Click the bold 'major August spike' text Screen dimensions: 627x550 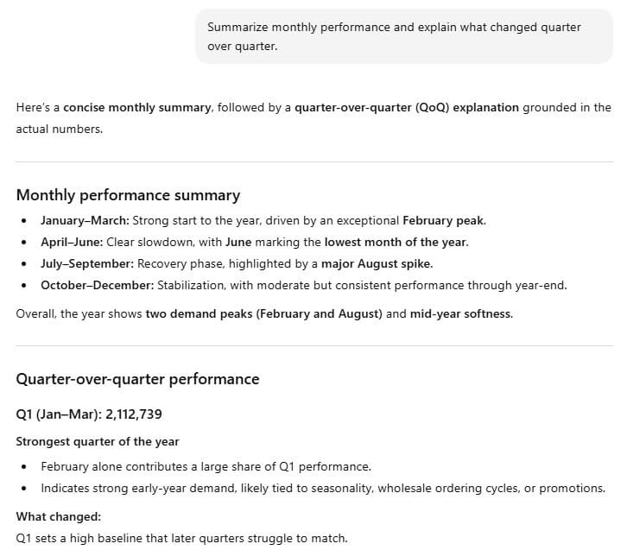pyautogui.click(x=377, y=264)
